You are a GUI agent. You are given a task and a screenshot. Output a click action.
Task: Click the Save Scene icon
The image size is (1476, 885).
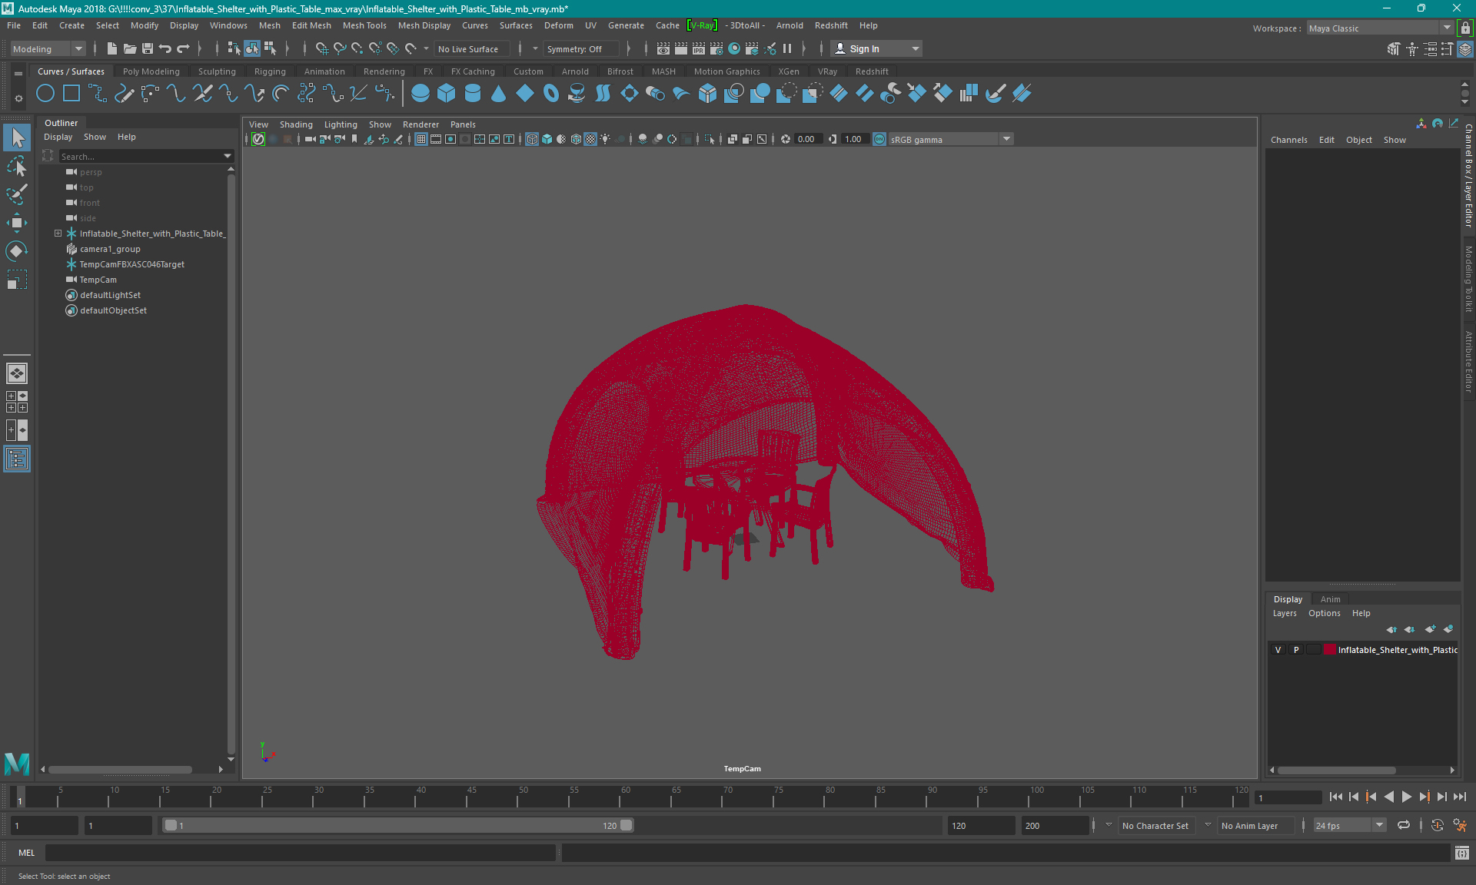tap(148, 48)
